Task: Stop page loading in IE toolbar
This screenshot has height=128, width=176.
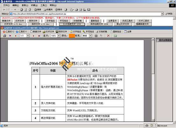Action: 21,10
